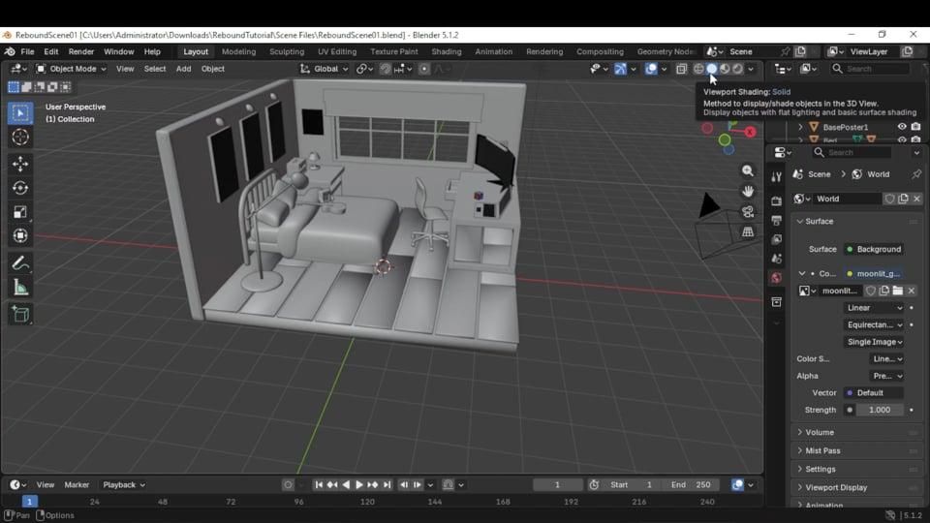930x523 pixels.
Task: Select the Select Box tool
Action: click(20, 112)
